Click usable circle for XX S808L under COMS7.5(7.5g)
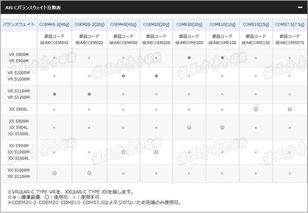 [x=290, y=109]
